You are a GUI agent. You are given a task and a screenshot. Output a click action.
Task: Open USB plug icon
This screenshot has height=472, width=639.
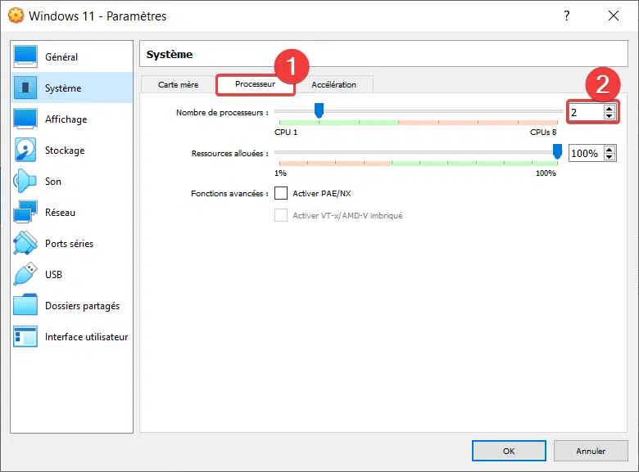(25, 274)
